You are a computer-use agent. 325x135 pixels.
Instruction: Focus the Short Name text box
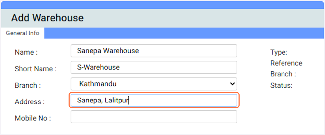[x=154, y=67]
